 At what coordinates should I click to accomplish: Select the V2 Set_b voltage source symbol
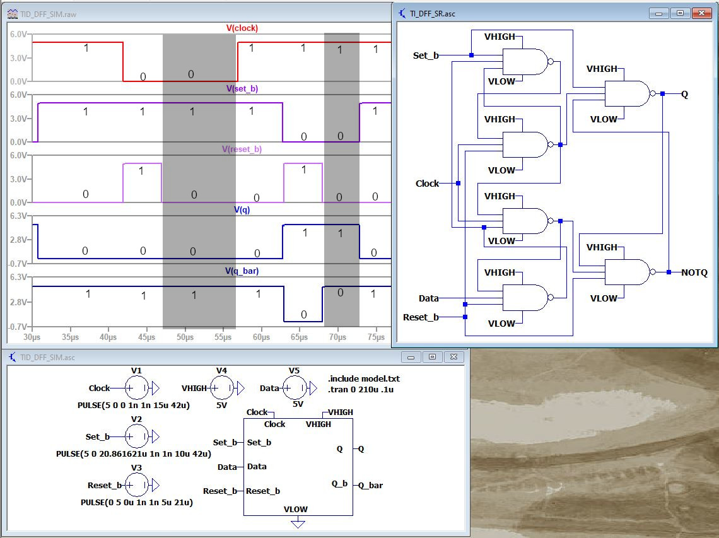[136, 436]
